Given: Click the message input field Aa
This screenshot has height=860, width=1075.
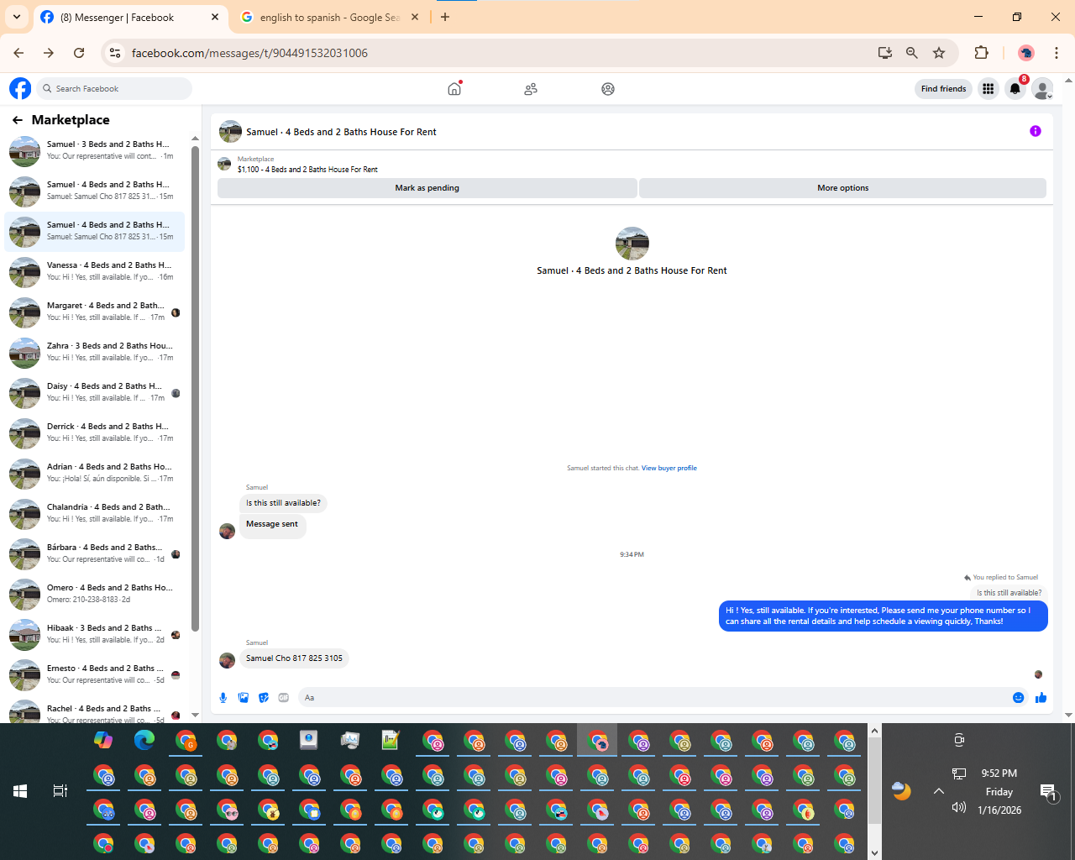Looking at the screenshot, I should coord(655,697).
